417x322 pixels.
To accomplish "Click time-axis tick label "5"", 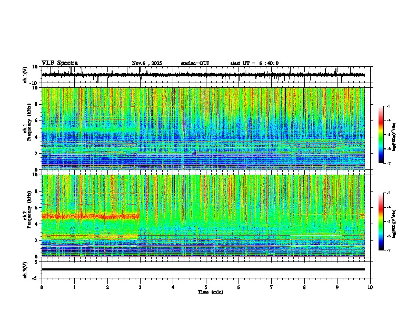I will point(206,287).
